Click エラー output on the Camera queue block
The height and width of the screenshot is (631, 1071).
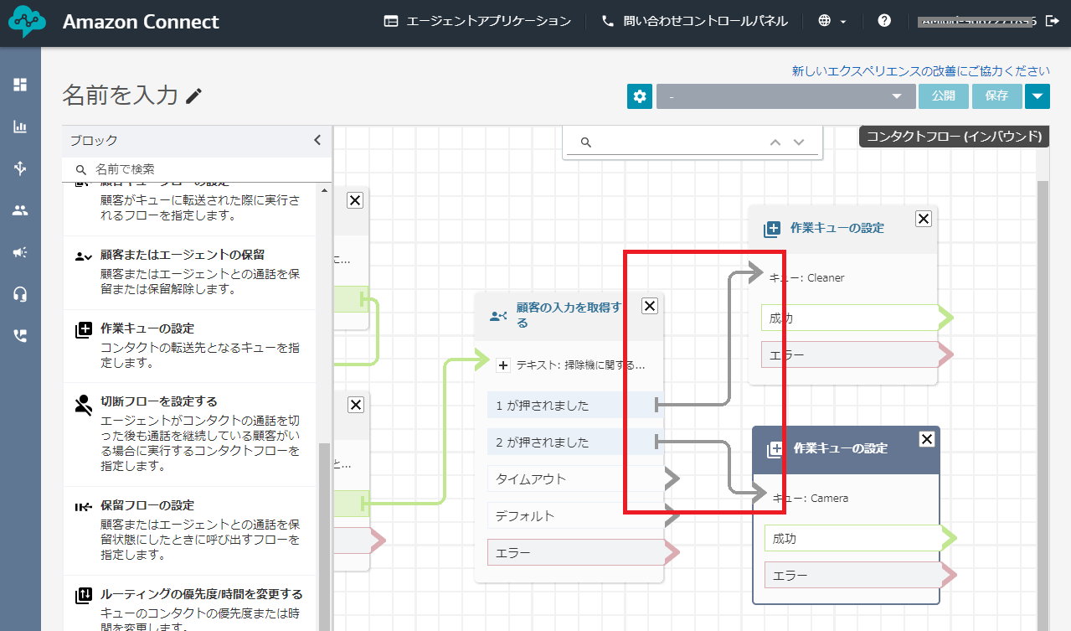pos(852,576)
